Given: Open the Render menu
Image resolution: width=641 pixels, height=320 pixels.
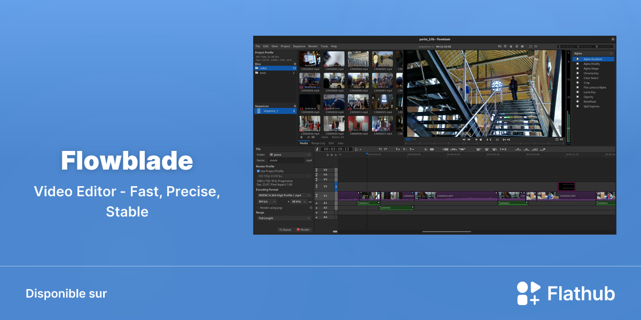Looking at the screenshot, I should tap(313, 46).
